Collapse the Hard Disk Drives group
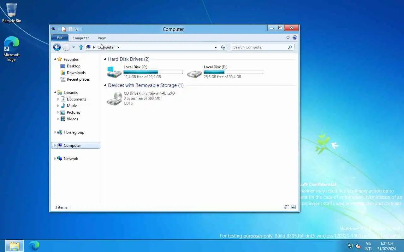The width and height of the screenshot is (404, 252). [x=105, y=59]
